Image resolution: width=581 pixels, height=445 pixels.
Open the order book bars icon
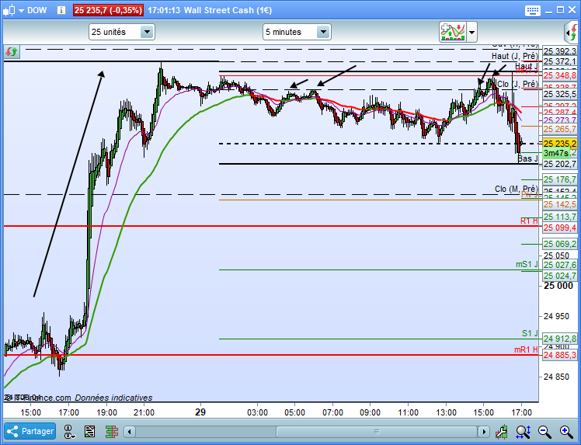(112, 432)
